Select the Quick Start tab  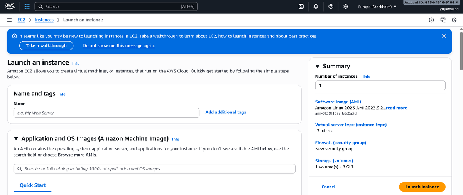coord(33,185)
